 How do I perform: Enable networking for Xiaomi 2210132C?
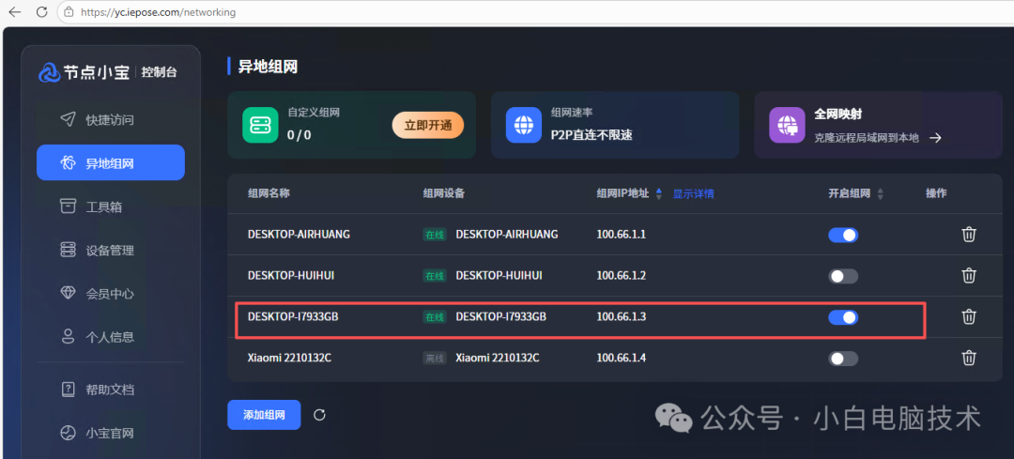tap(842, 359)
